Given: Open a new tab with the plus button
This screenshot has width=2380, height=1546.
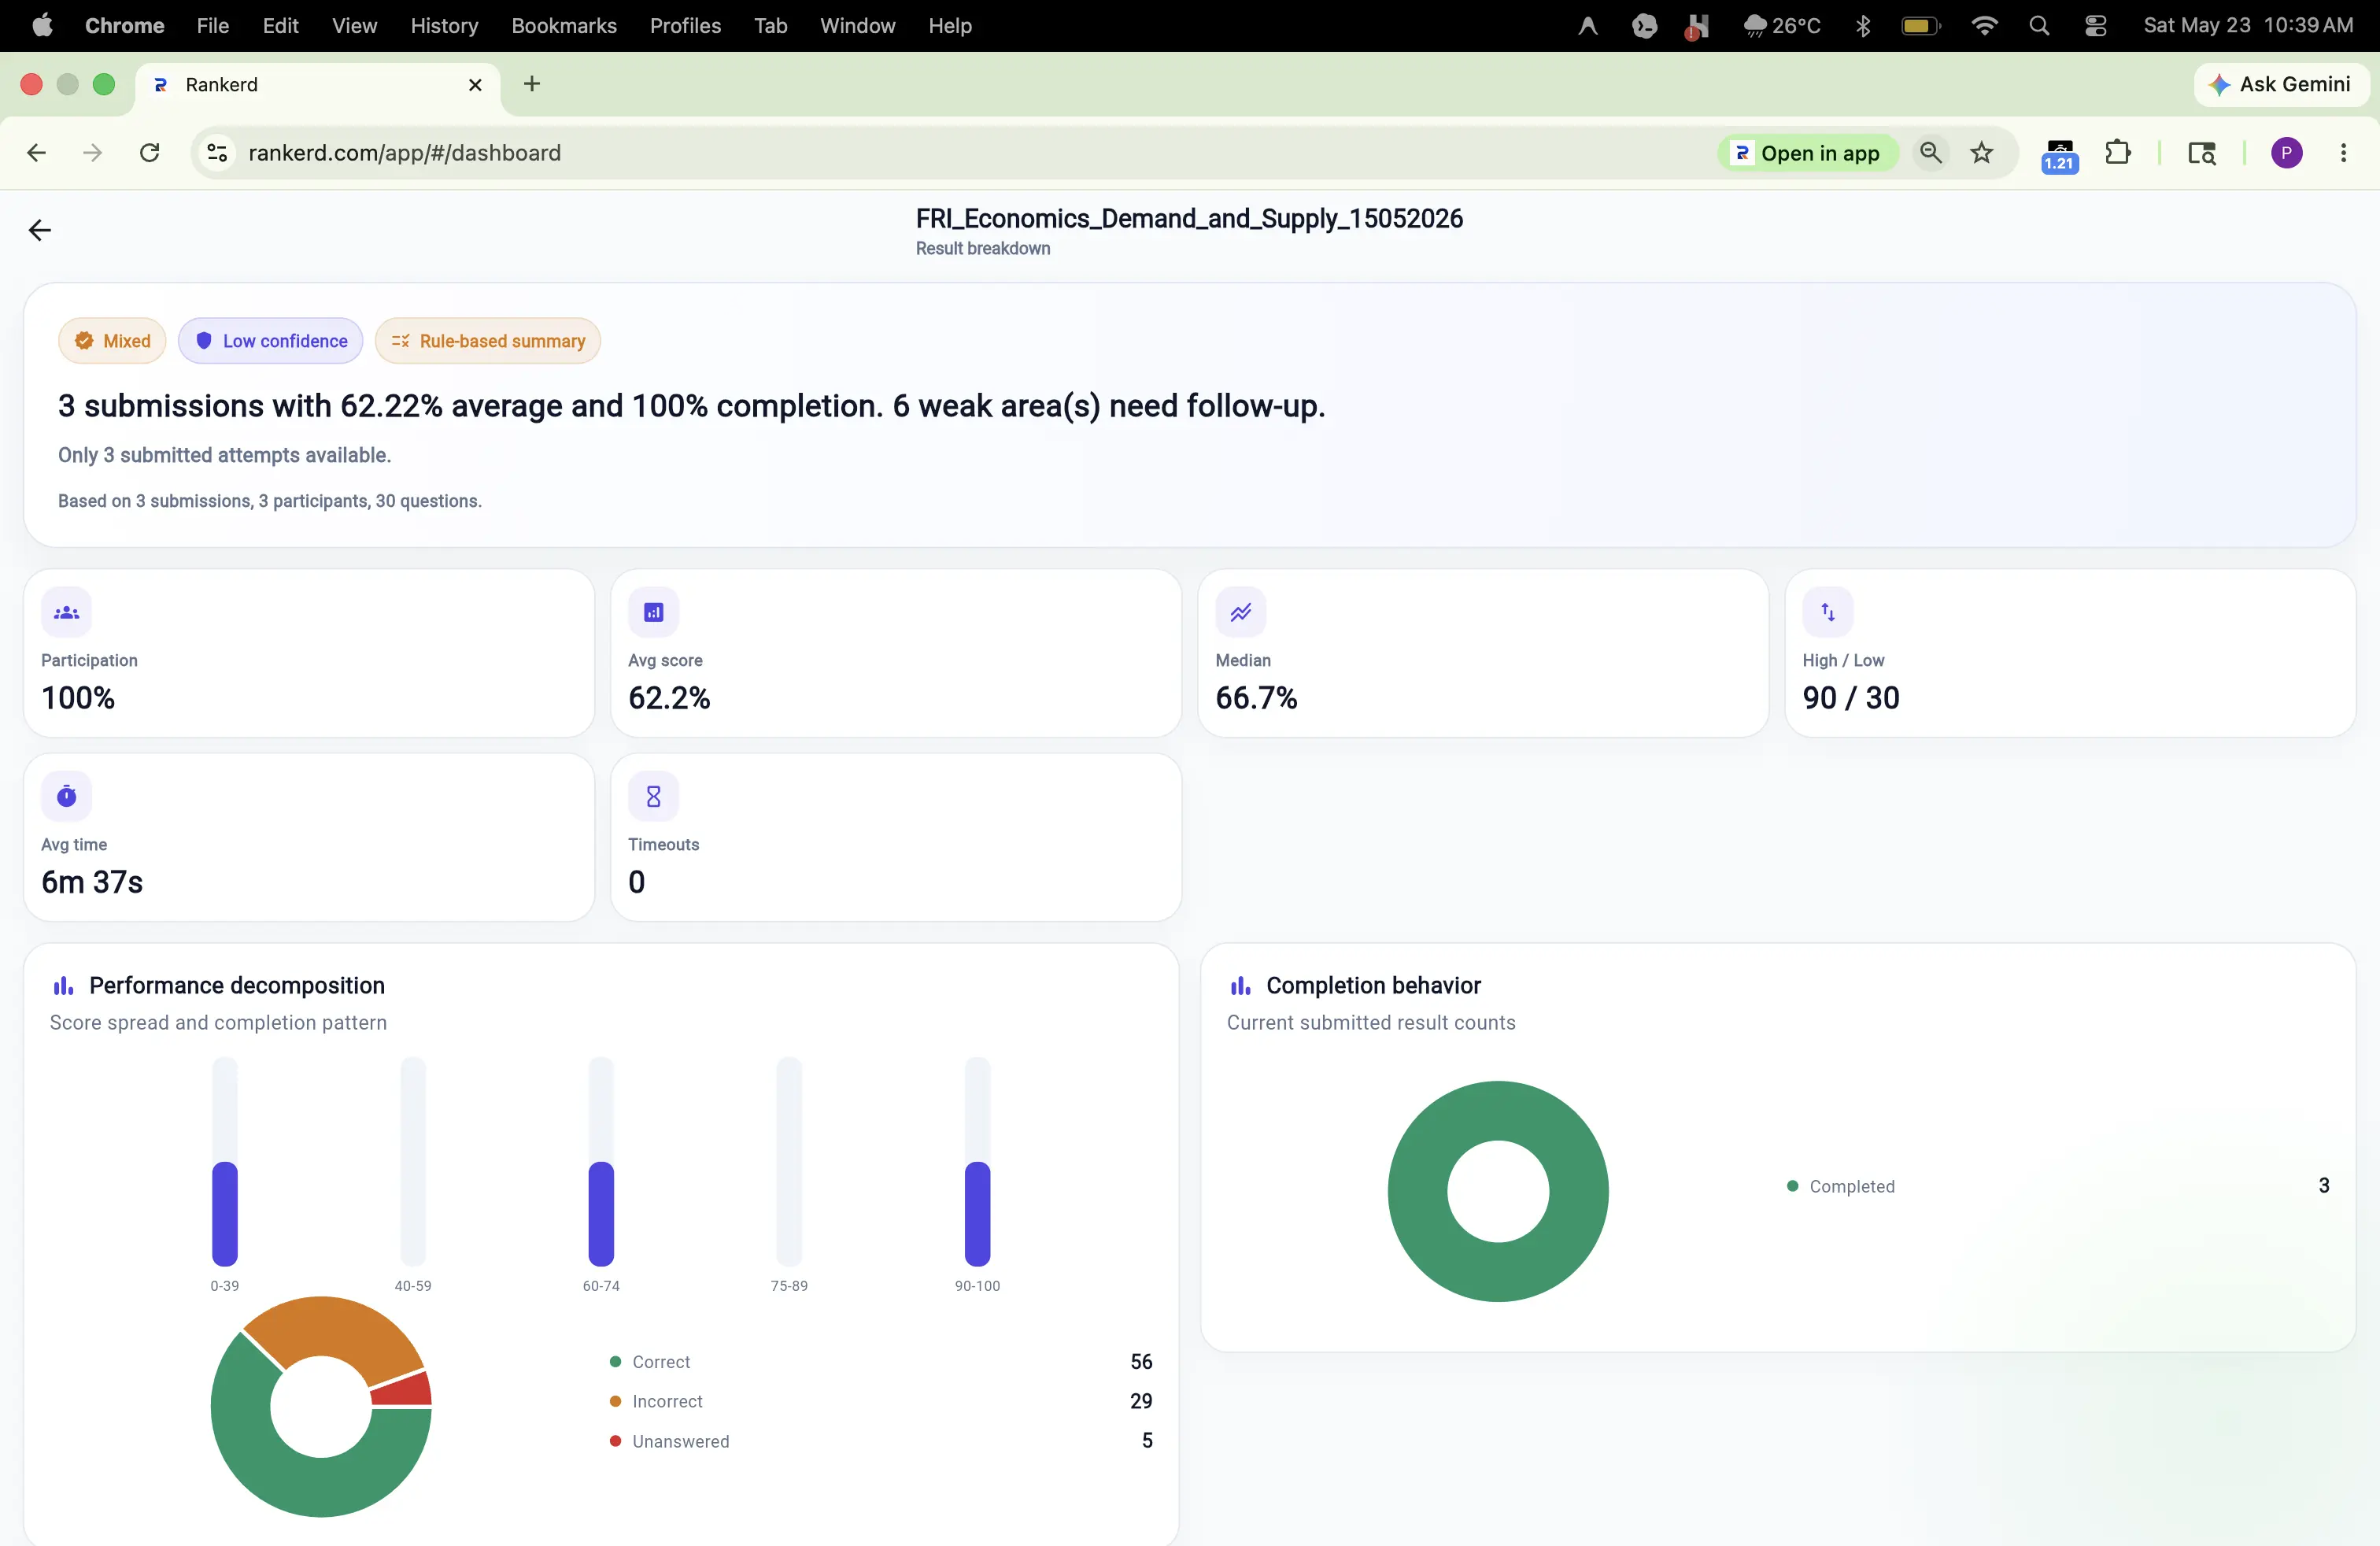Looking at the screenshot, I should pyautogui.click(x=532, y=85).
